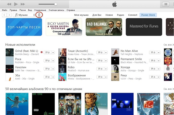The image size is (174, 115).
Task: Open the Dr. Dre 2001 album cover
Action: click(x=43, y=104)
